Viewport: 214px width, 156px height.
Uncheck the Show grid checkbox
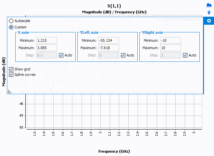tap(11, 69)
